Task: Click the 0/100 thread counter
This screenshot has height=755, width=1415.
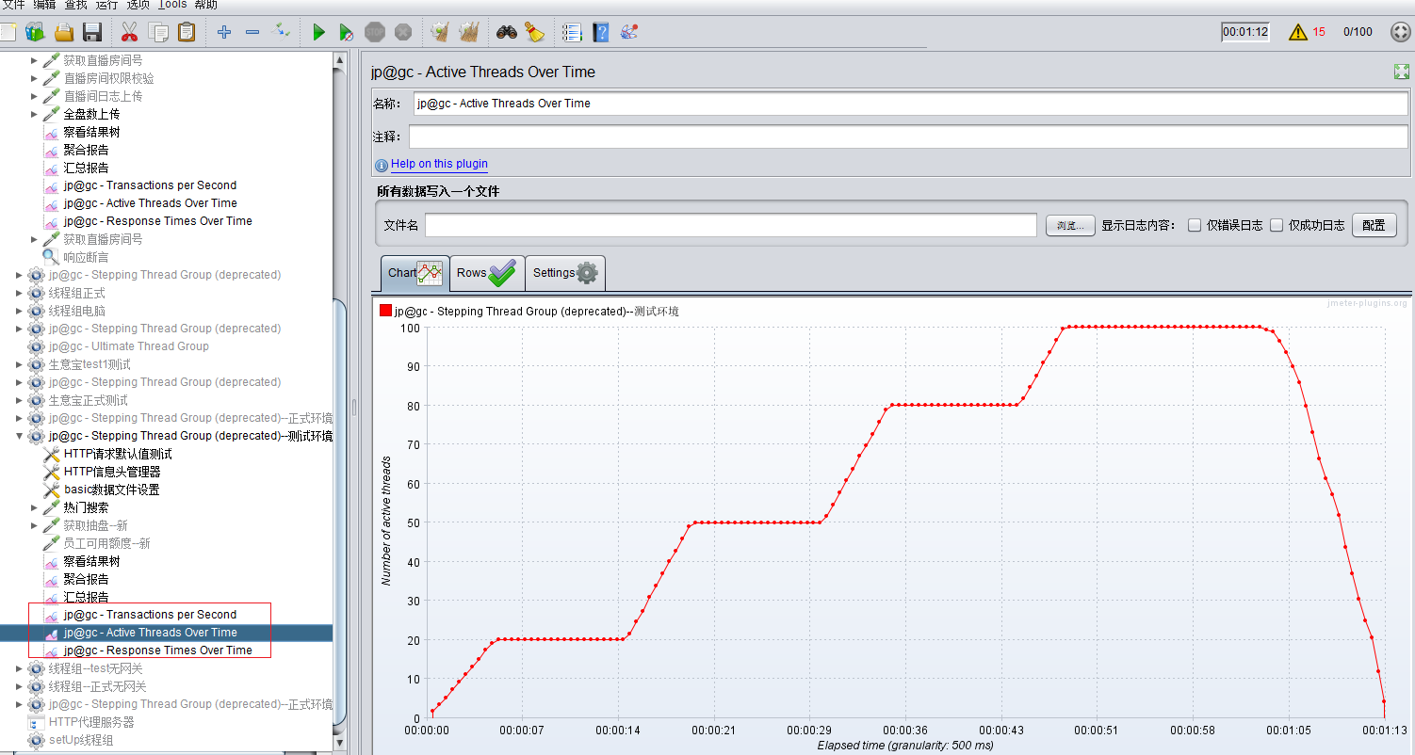Action: tap(1358, 32)
